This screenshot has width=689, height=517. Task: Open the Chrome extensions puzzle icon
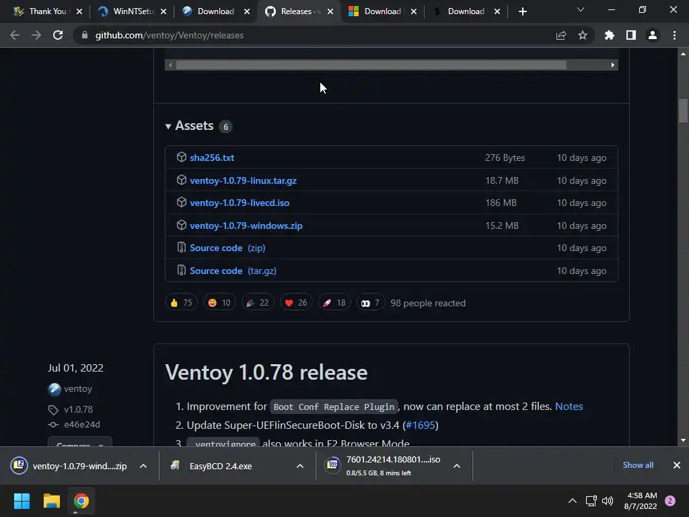click(610, 35)
